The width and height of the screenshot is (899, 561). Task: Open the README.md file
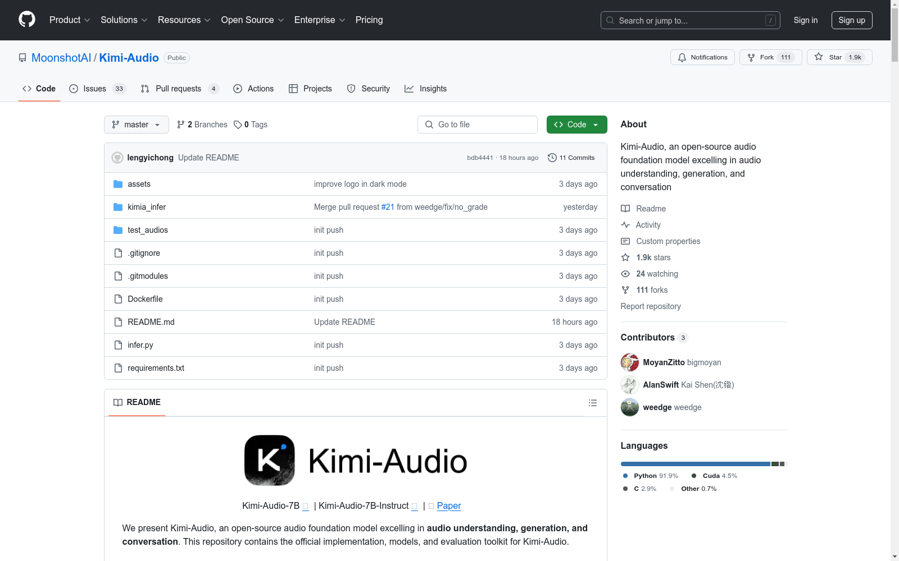(151, 322)
